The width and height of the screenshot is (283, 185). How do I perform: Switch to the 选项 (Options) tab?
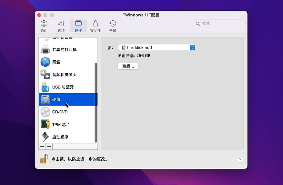[x=61, y=26]
